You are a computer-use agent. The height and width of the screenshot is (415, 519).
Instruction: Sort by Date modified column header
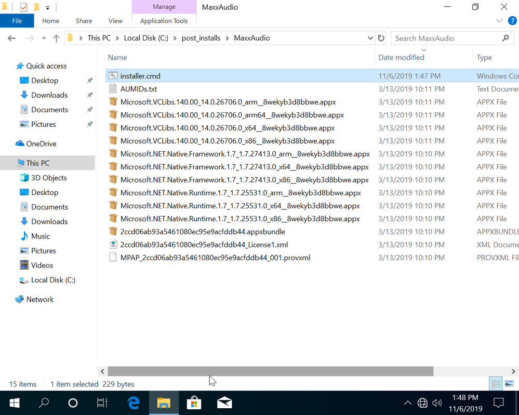(401, 57)
